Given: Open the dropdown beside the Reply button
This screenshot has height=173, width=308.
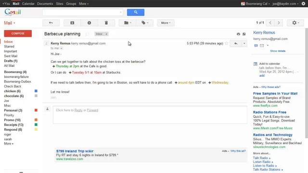Looking at the screenshot, I should click(x=244, y=44).
